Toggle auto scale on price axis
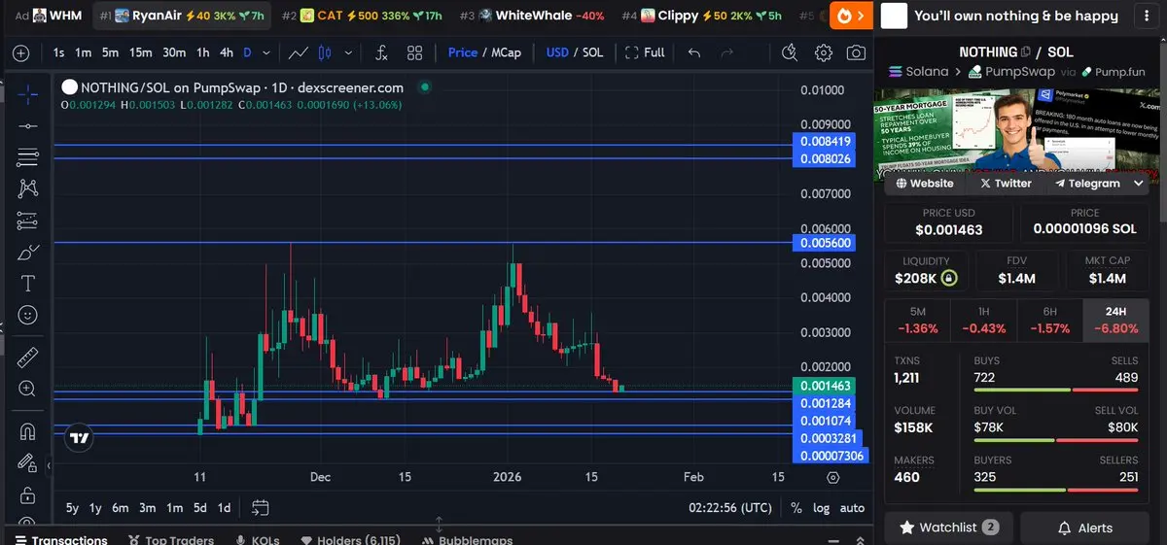The height and width of the screenshot is (545, 1167). click(852, 507)
